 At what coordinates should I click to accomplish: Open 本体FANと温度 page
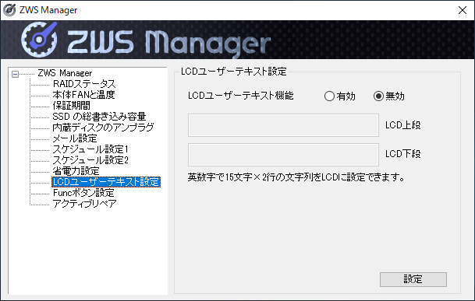click(83, 95)
